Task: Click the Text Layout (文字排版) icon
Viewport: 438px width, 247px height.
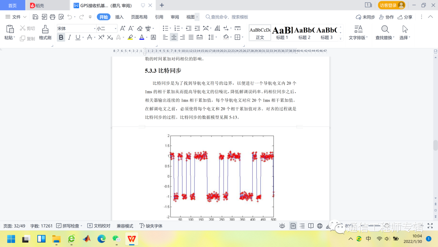Action: coord(358,29)
